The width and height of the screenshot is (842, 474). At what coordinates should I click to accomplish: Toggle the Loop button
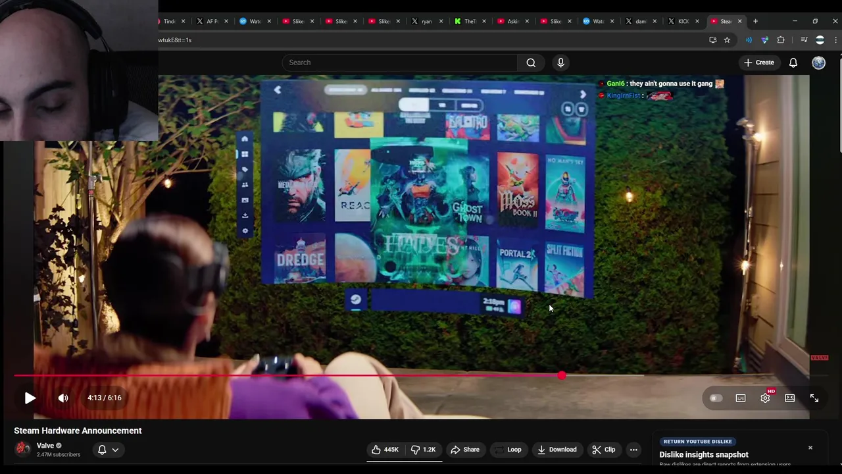point(508,450)
